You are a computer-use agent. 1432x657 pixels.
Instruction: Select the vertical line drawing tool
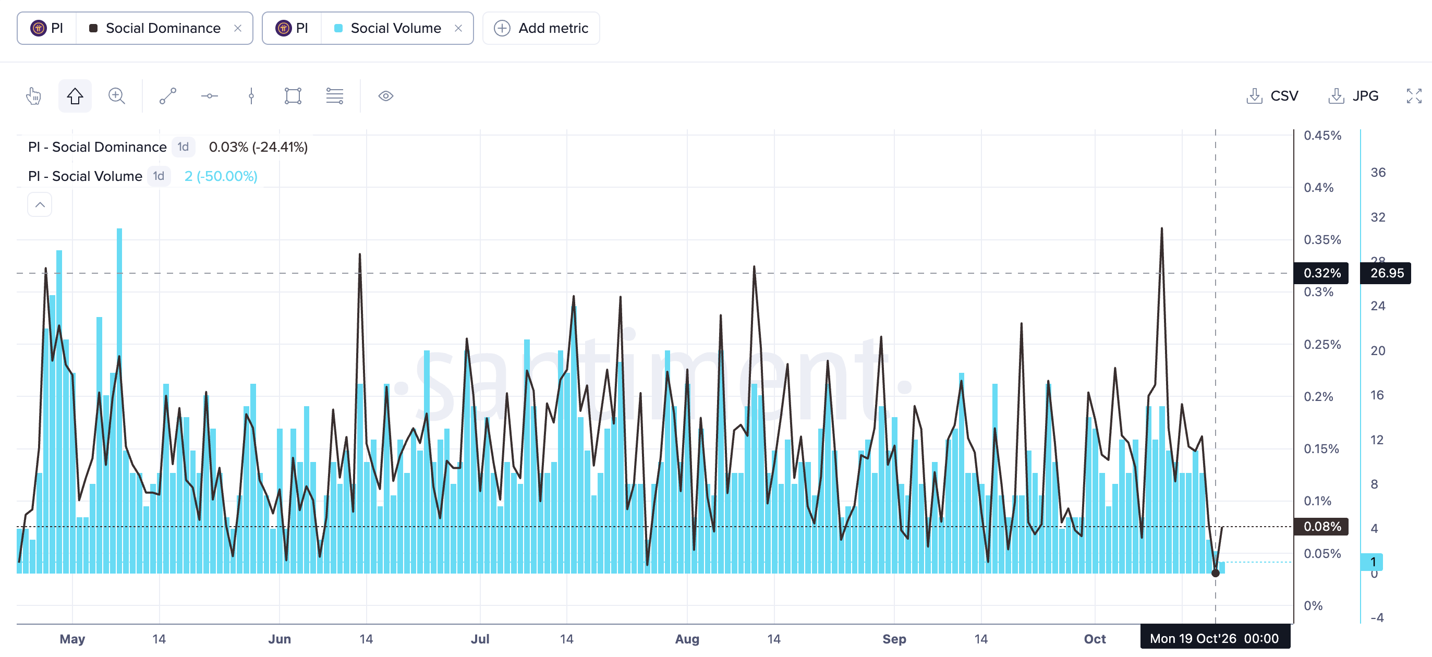pos(251,96)
